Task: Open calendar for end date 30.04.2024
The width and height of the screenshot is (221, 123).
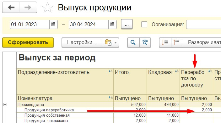Action: 112,24
